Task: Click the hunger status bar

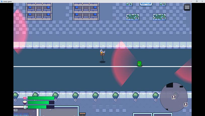Action: 41,103
